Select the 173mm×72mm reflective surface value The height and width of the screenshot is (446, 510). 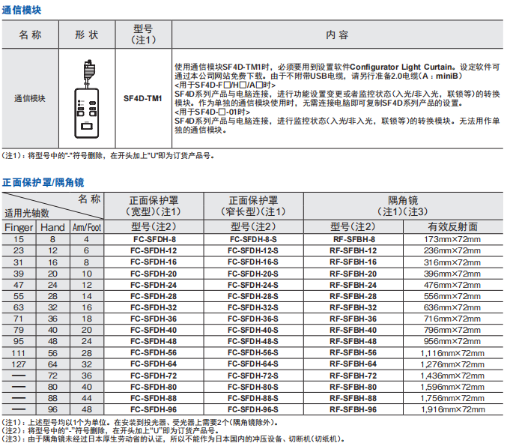tap(452, 239)
